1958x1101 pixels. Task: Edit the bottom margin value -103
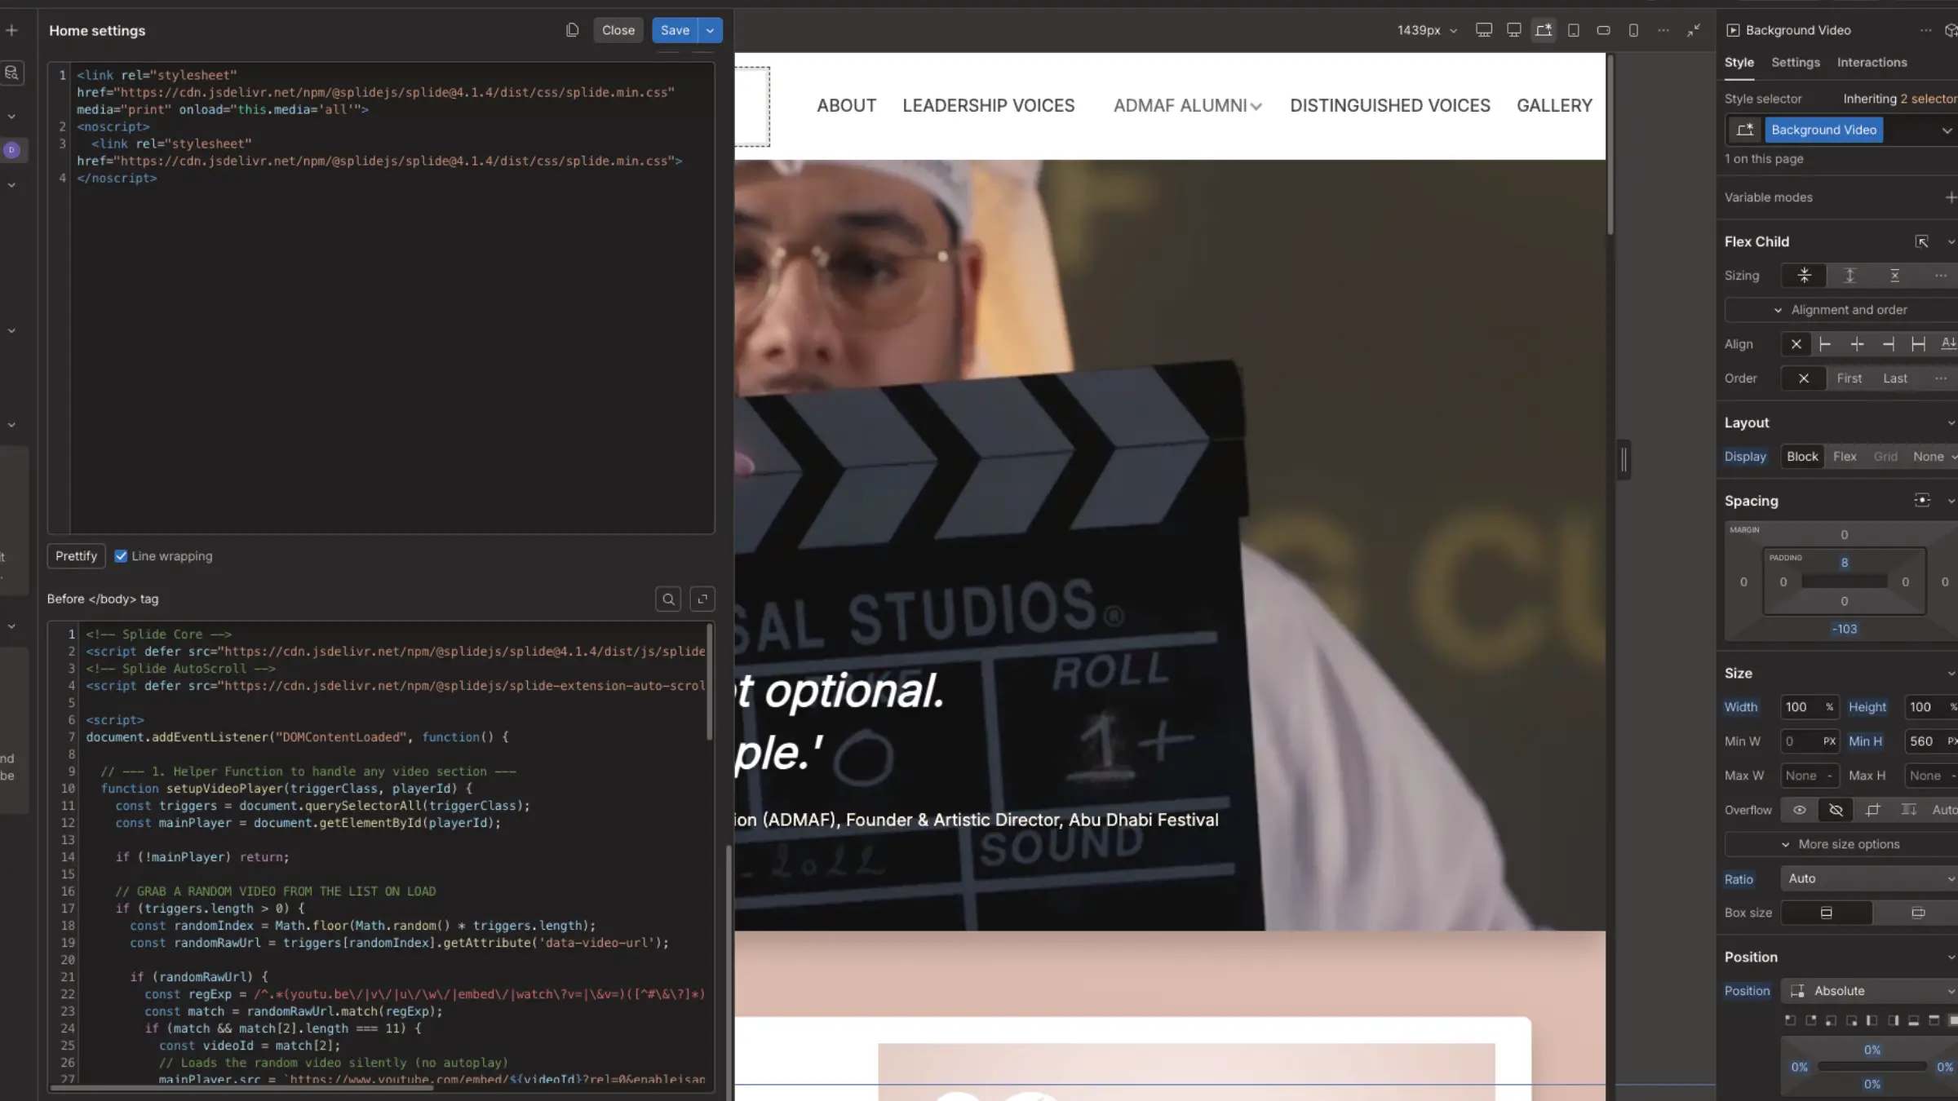(x=1844, y=630)
